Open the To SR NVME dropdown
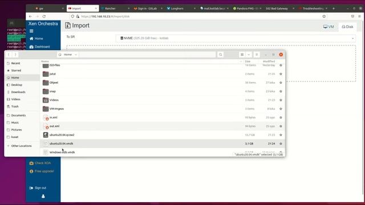365x205 pixels. (236, 38)
